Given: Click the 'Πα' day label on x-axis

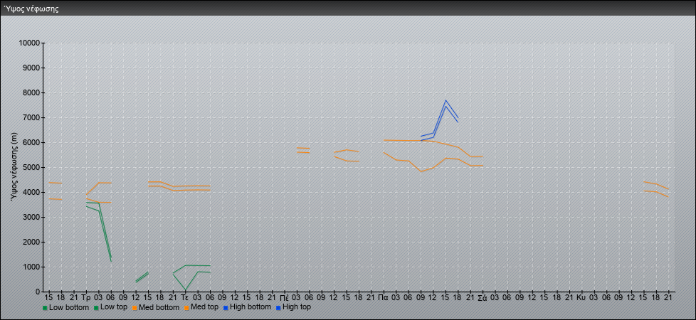Looking at the screenshot, I should pos(383,297).
